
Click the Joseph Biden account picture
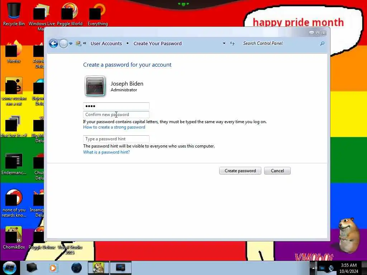point(95,86)
